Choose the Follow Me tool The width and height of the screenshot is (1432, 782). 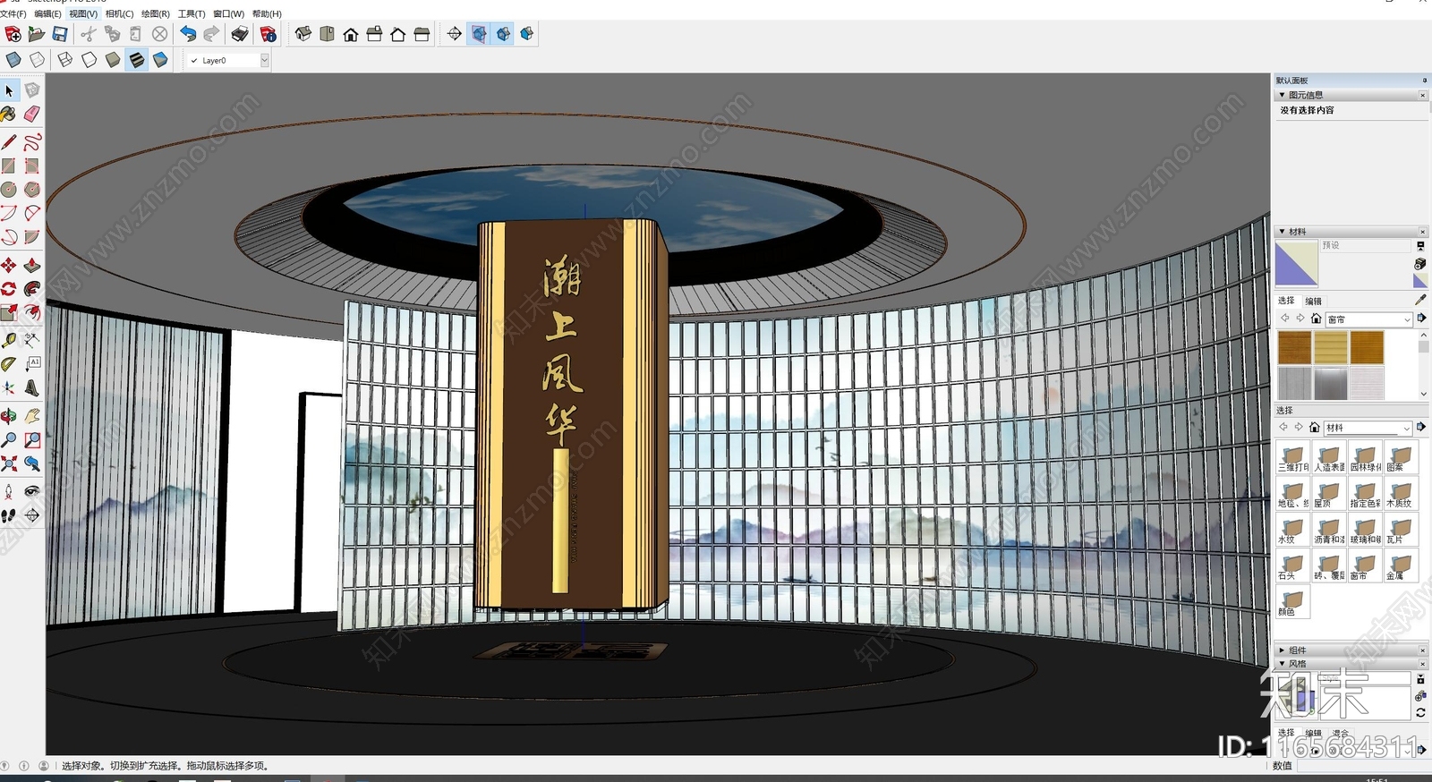coord(32,289)
